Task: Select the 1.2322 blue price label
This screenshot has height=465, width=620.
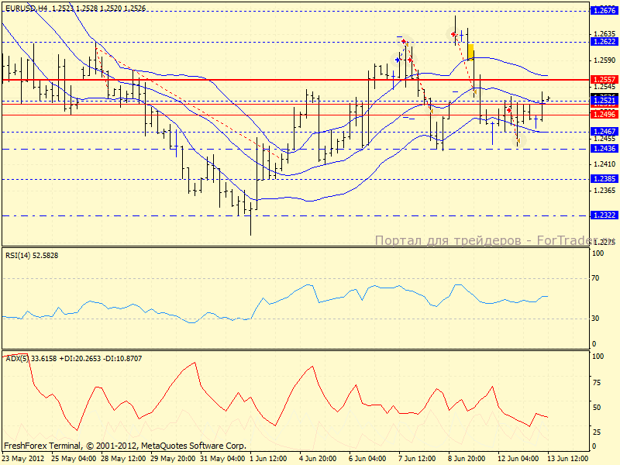Action: pos(604,215)
